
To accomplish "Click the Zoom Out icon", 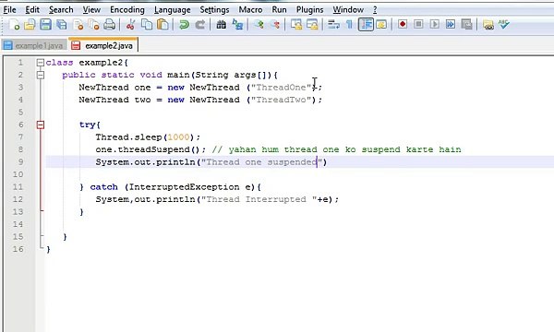I will tap(275, 24).
